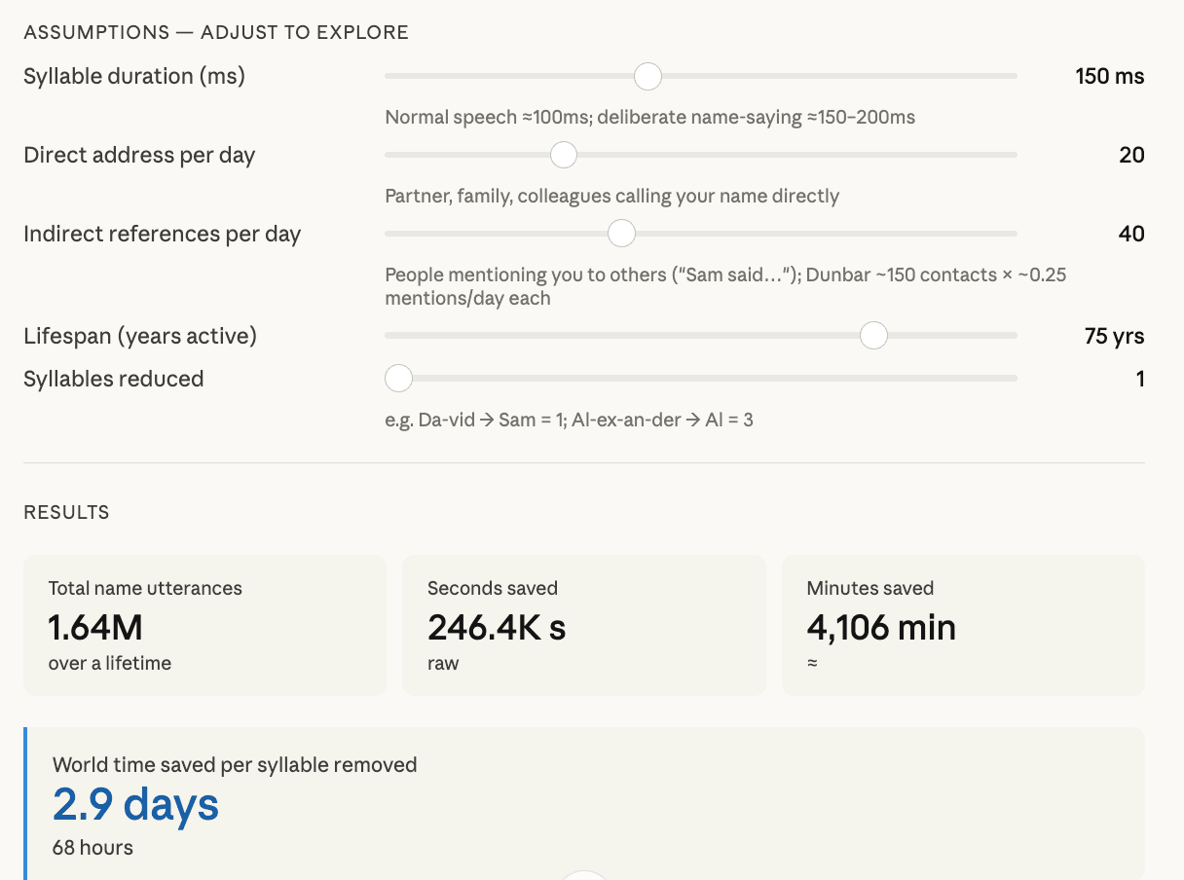The height and width of the screenshot is (880, 1184).
Task: Click the Syllables reduced slider handle
Action: point(399,379)
